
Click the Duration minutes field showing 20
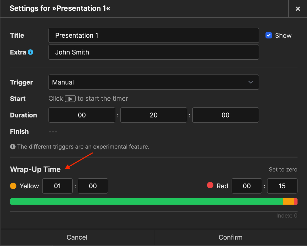point(153,115)
